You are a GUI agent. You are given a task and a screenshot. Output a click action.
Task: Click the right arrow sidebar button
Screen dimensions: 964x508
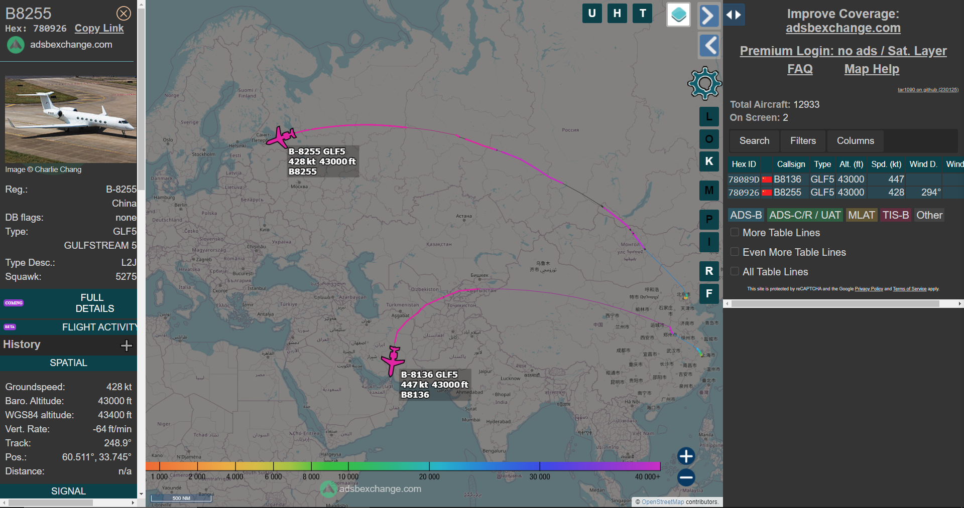[x=709, y=16]
